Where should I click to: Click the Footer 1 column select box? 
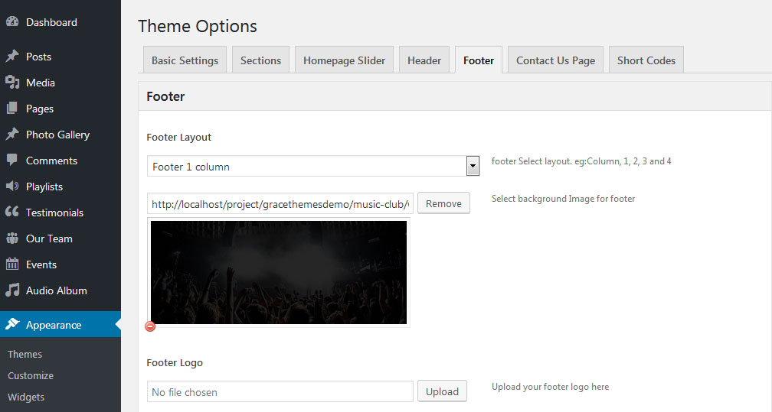pos(313,166)
